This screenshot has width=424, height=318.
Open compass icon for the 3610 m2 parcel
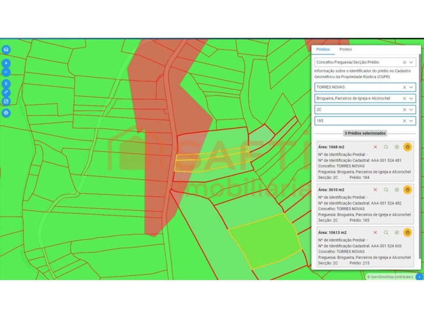397,189
